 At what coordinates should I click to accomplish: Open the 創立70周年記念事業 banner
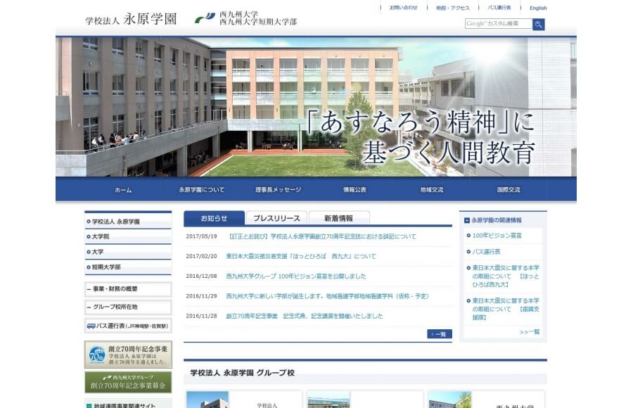(x=128, y=355)
